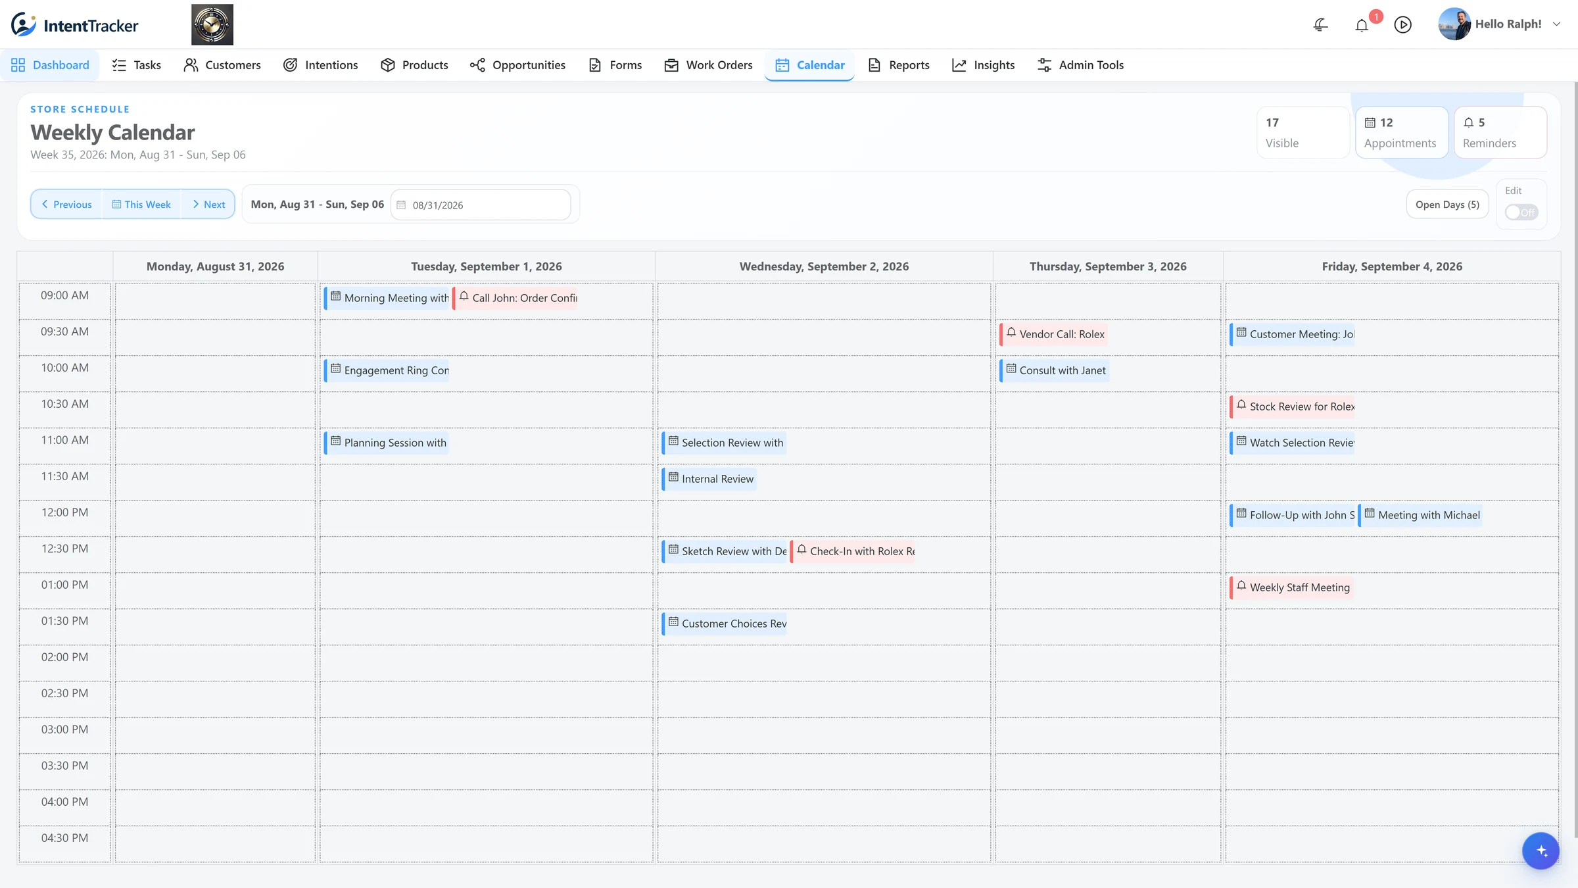The width and height of the screenshot is (1578, 888).
Task: Open the floating AI sparkle button
Action: 1541,851
